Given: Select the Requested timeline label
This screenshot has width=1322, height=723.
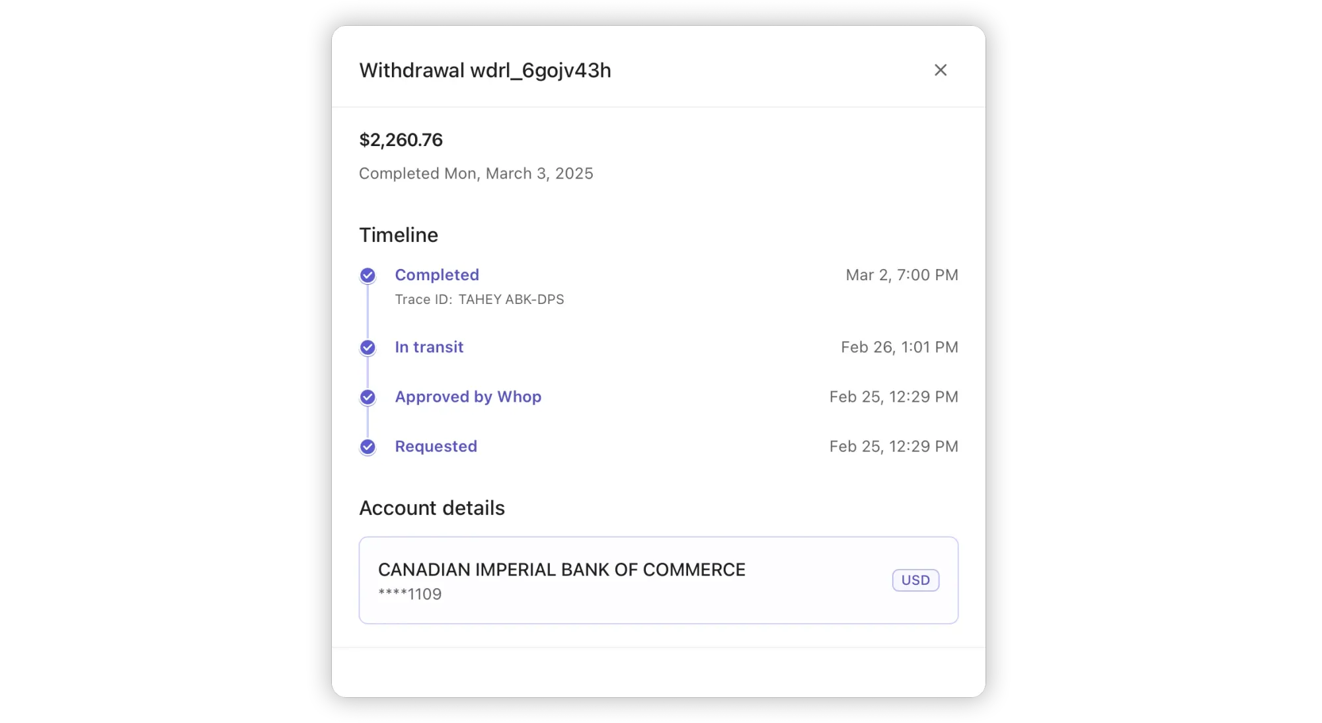Looking at the screenshot, I should click(436, 446).
